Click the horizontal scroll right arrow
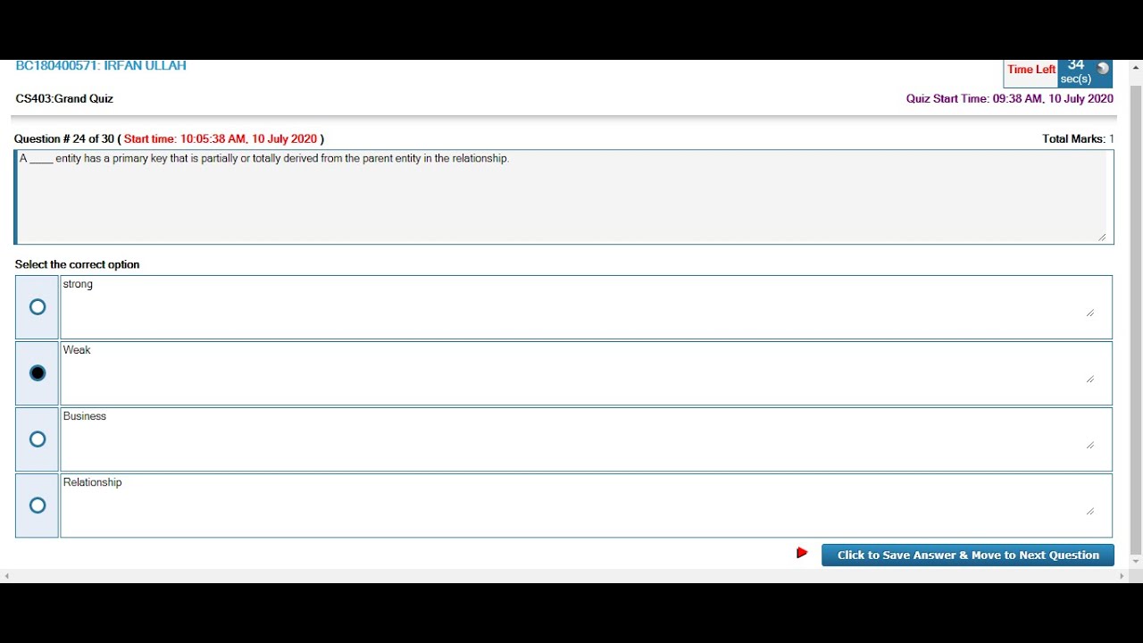Viewport: 1143px width, 643px height. 1122,576
